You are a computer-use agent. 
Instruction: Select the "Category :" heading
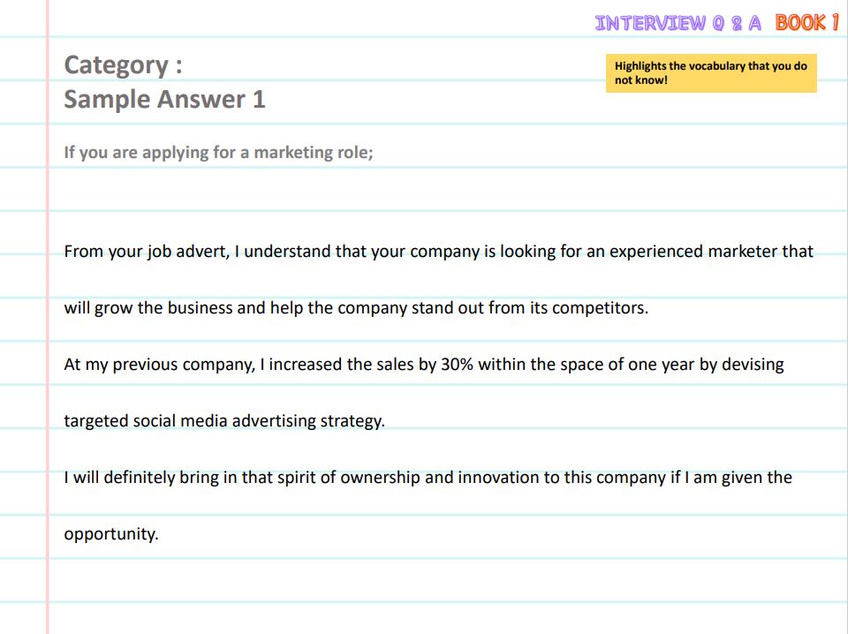(123, 65)
